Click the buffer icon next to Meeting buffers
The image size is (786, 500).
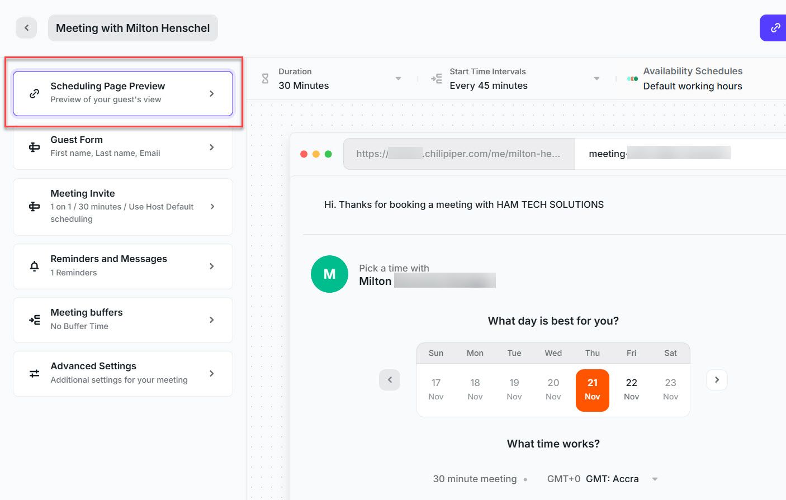[34, 319]
